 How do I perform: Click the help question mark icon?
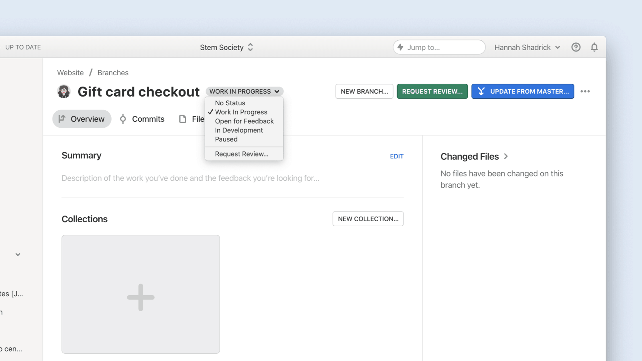tap(576, 47)
